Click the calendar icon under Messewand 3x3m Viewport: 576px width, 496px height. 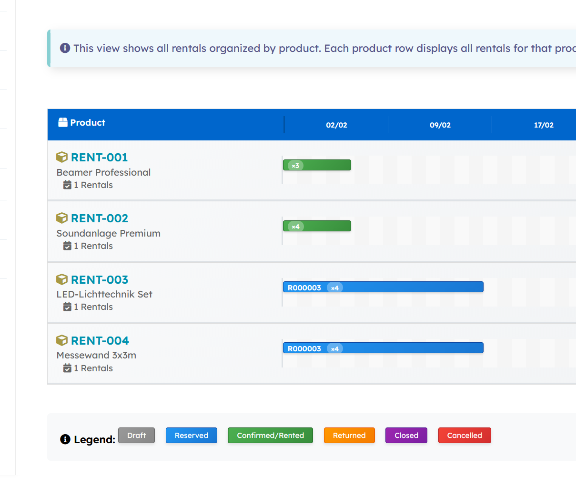tap(67, 368)
